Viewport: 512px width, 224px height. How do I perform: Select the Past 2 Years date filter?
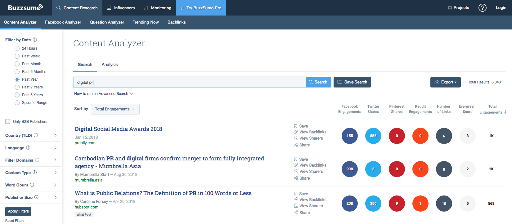tap(17, 87)
